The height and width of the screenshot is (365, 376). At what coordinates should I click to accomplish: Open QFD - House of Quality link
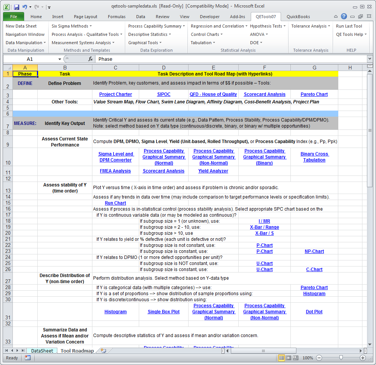tap(213, 94)
